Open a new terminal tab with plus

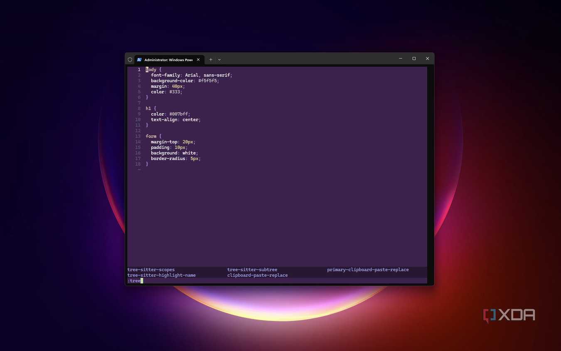click(211, 59)
